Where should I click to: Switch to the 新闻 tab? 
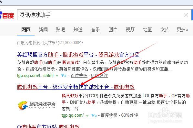click(x=43, y=30)
